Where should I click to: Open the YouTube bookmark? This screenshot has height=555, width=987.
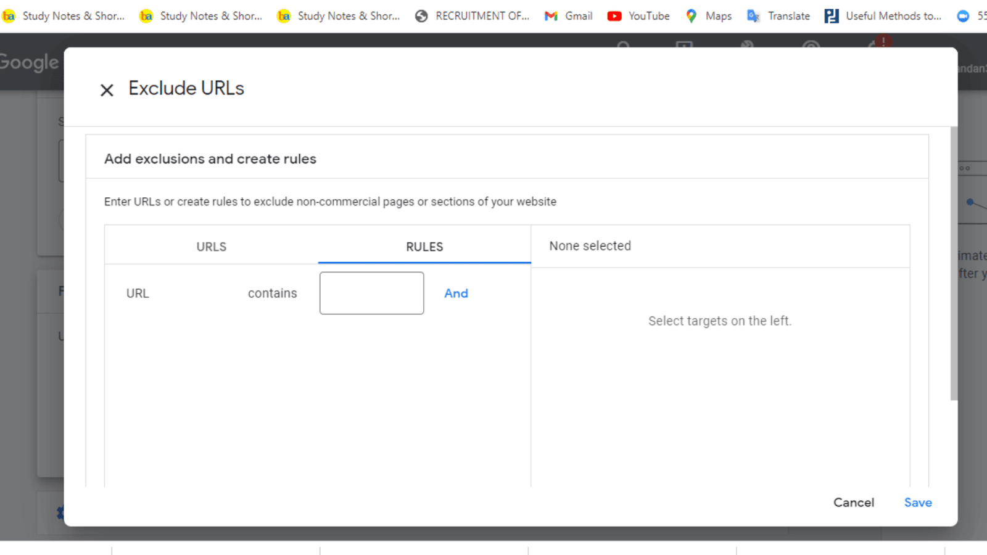(638, 16)
